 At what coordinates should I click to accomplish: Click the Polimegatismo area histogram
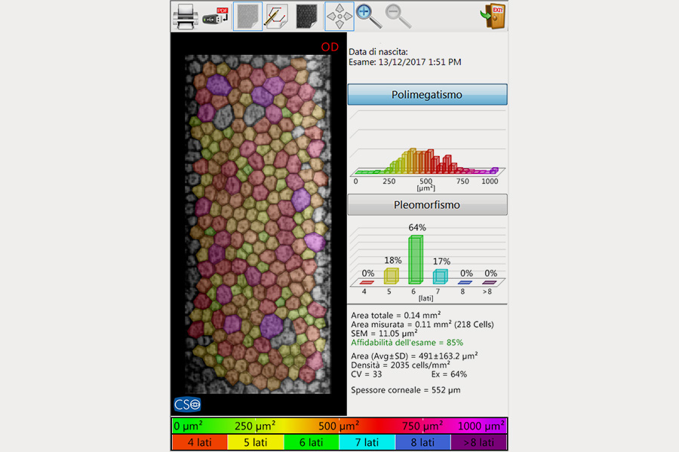(x=428, y=149)
